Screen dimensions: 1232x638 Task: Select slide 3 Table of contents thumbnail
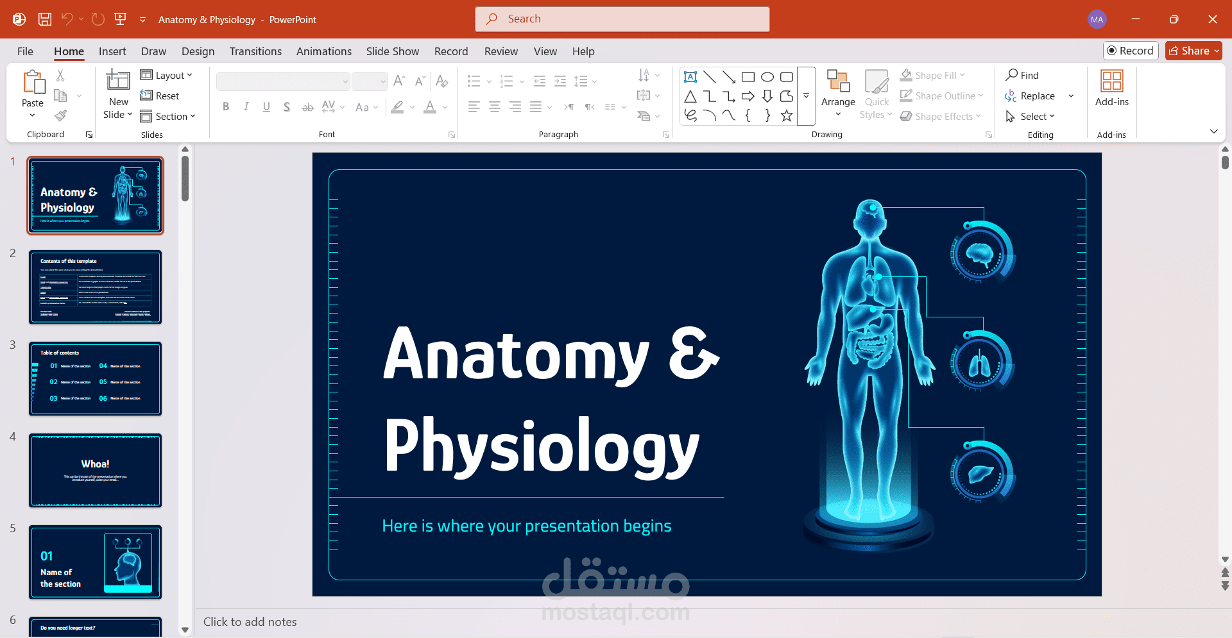95,378
